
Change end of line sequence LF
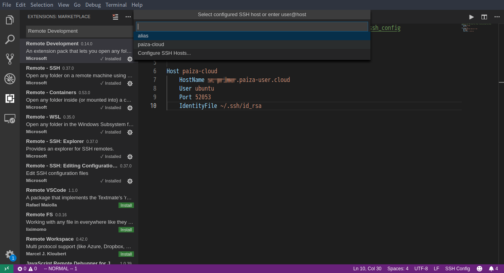436,268
